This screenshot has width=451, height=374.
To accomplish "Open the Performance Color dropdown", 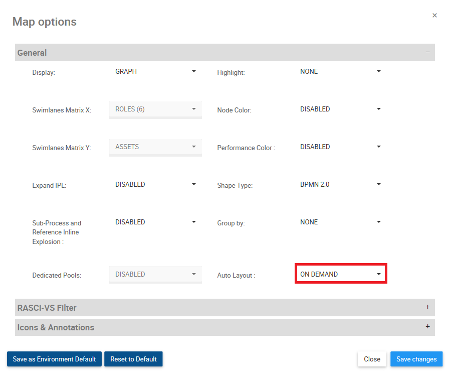I will click(340, 147).
